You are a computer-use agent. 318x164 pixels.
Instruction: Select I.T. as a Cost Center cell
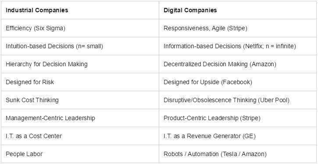[x=80, y=136]
